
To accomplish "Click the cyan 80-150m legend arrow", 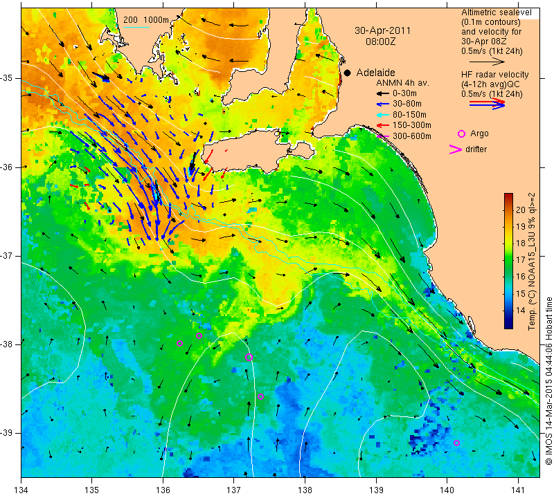I will pos(382,115).
